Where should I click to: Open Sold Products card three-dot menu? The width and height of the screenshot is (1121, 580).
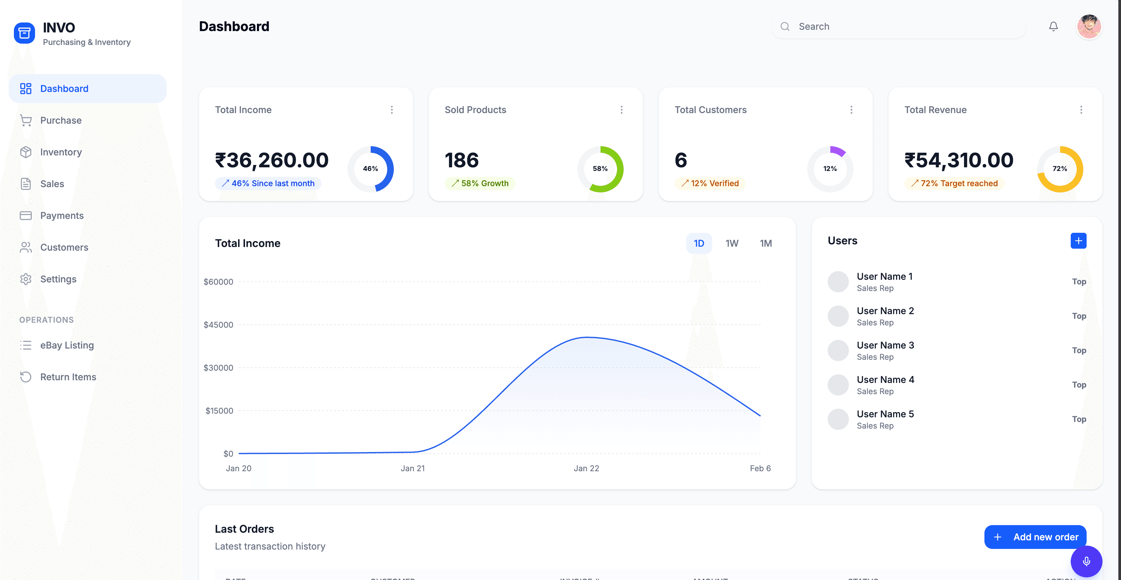tap(621, 110)
